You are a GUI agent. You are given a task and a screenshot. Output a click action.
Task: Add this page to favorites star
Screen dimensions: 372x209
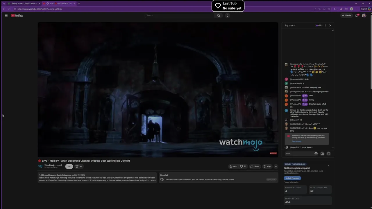click(329, 9)
